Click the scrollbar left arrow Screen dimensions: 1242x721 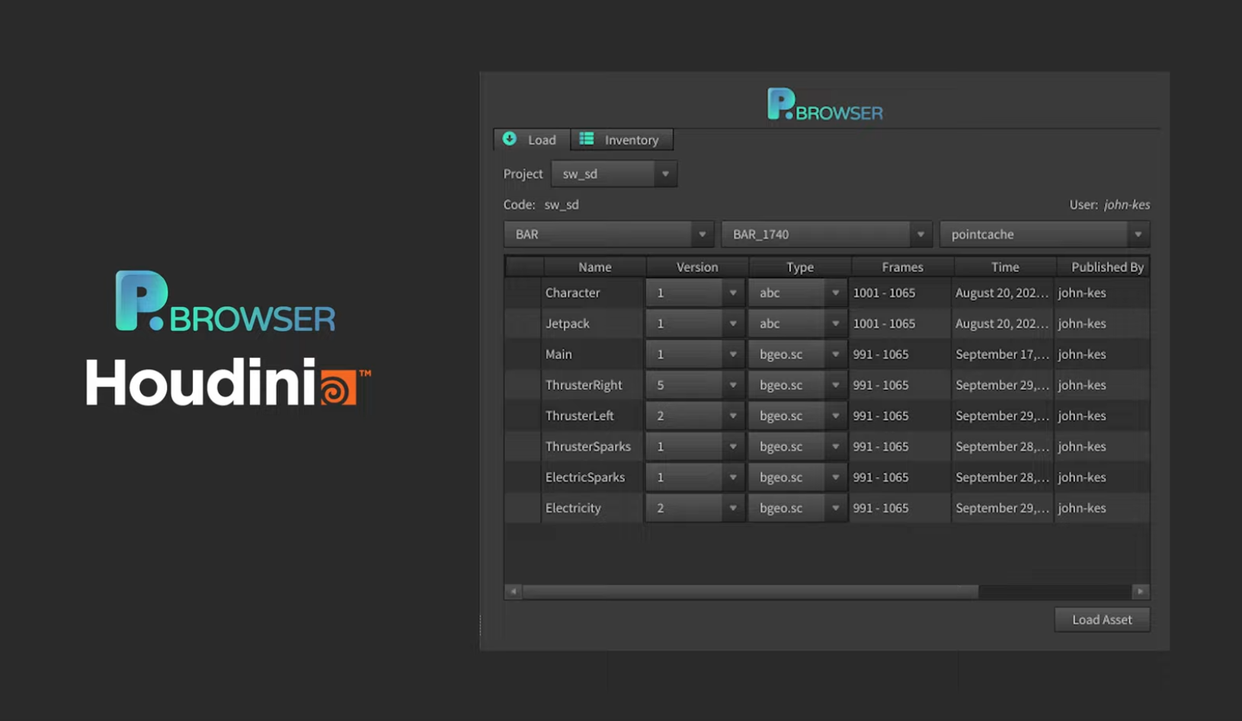point(513,591)
